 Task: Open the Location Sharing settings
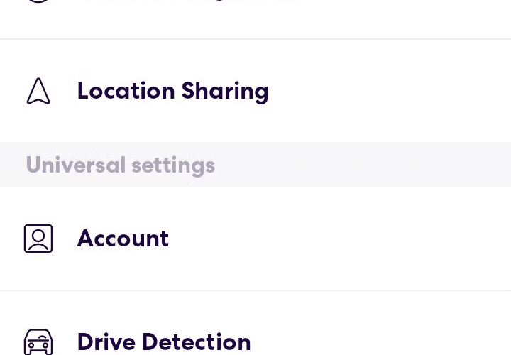[255, 91]
